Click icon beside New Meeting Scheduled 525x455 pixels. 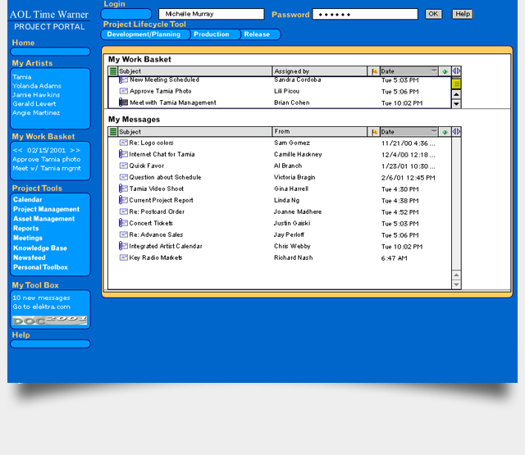pos(123,80)
